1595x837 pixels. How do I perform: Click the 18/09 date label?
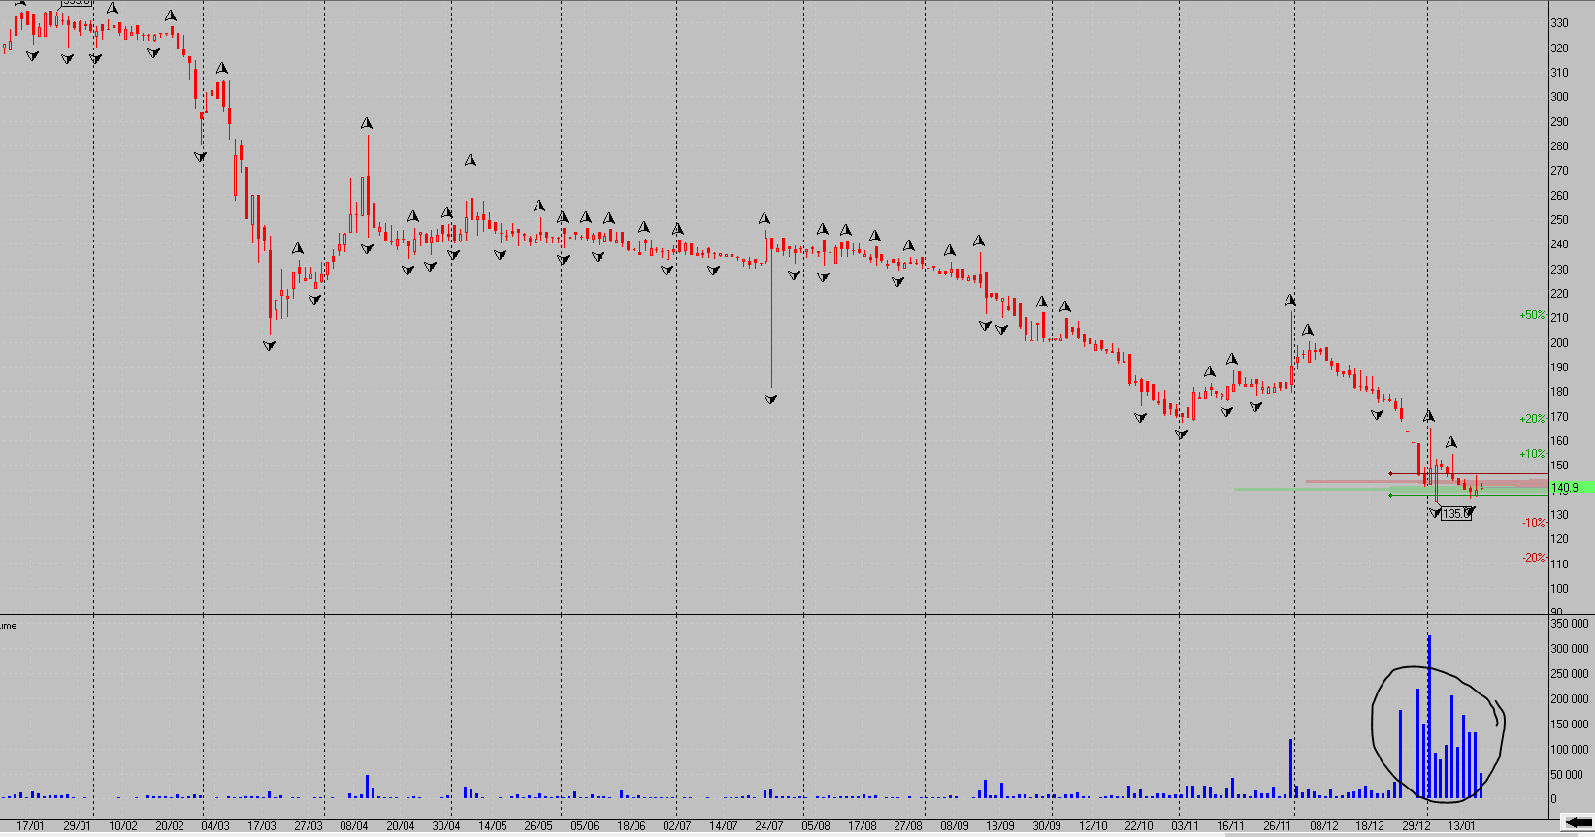1000,826
